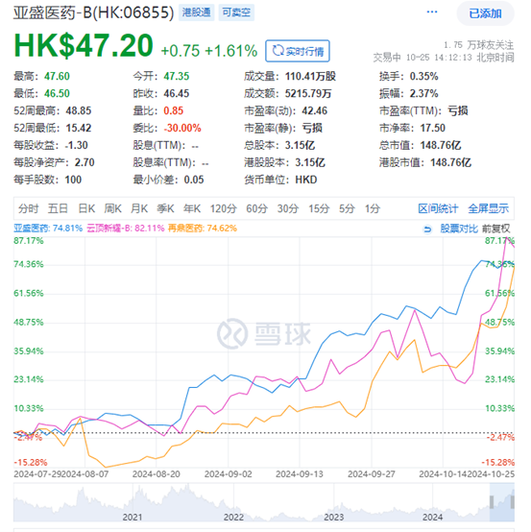Click the 港股通 tag

point(197,12)
